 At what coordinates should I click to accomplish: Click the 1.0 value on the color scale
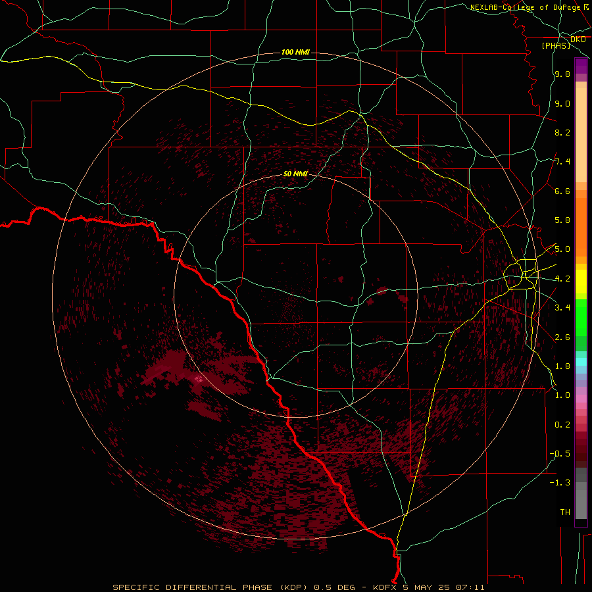tap(562, 395)
